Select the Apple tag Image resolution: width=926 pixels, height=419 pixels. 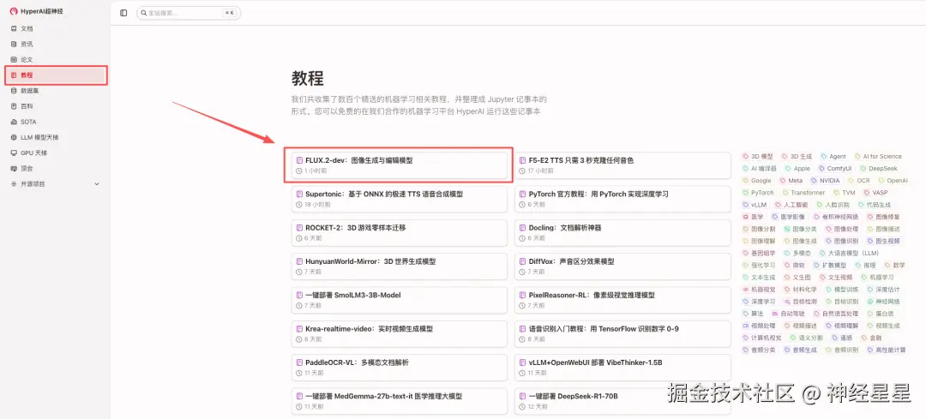point(797,168)
